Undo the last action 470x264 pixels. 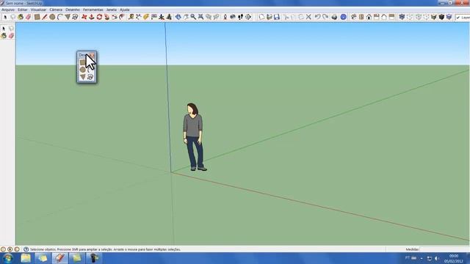click(317, 17)
